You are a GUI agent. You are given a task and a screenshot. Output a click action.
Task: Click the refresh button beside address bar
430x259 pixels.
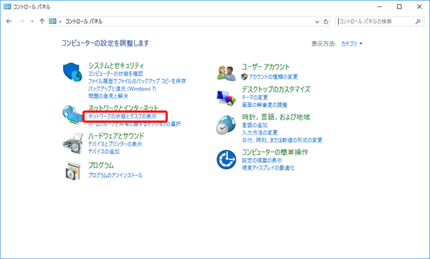[326, 22]
